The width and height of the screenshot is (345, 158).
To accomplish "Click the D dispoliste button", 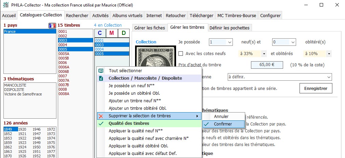I will point(124,33).
